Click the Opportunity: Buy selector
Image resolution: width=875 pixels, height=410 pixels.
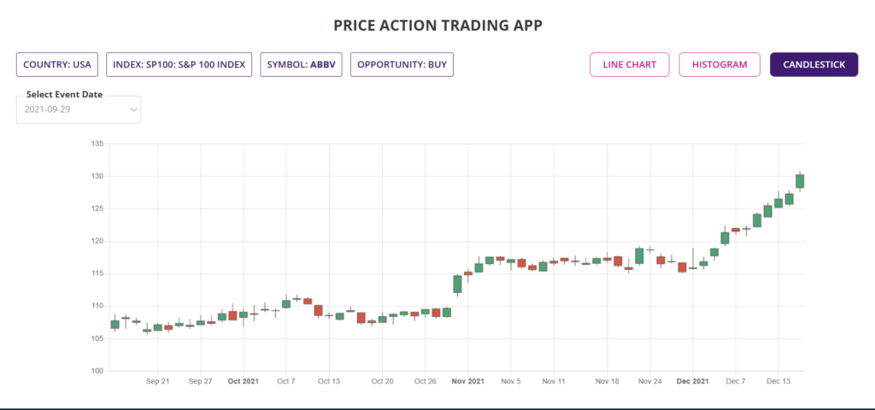click(402, 64)
